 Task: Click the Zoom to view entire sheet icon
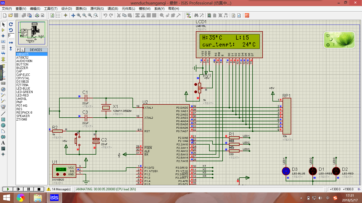tap(90, 15)
